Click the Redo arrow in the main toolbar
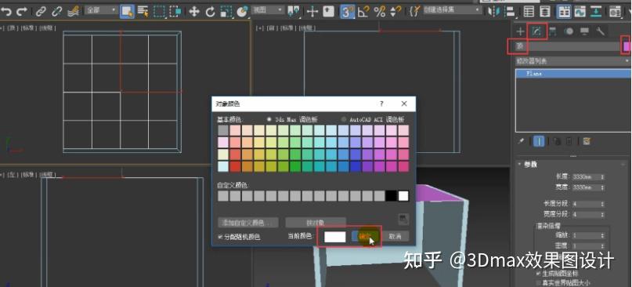 pos(22,11)
